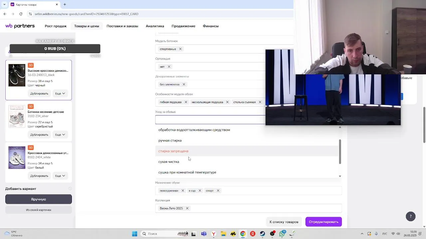Screen dimensions: 426x239
Task: Open Yandex Browser taskbar icon
Action: tap(213, 234)
